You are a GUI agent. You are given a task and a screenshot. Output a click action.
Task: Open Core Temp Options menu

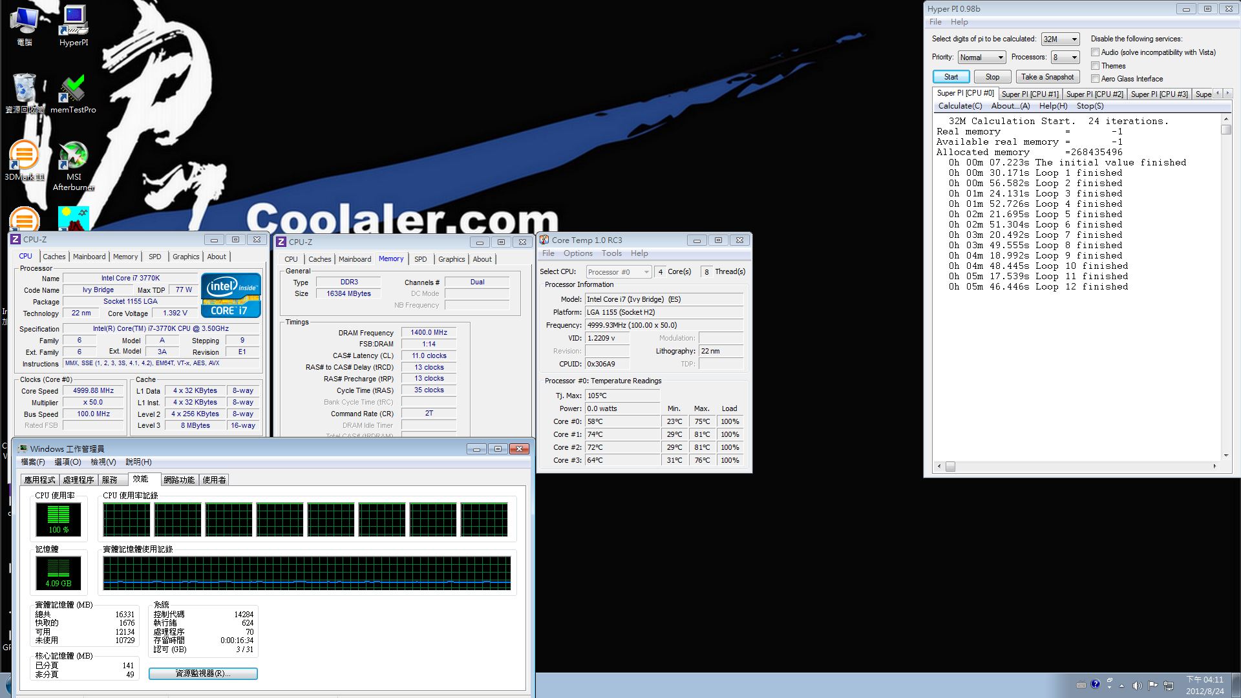(578, 253)
